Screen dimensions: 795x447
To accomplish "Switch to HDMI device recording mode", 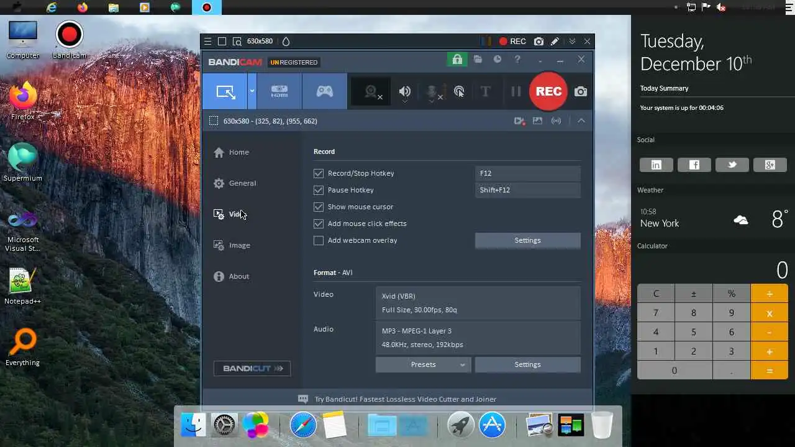I will (x=279, y=91).
